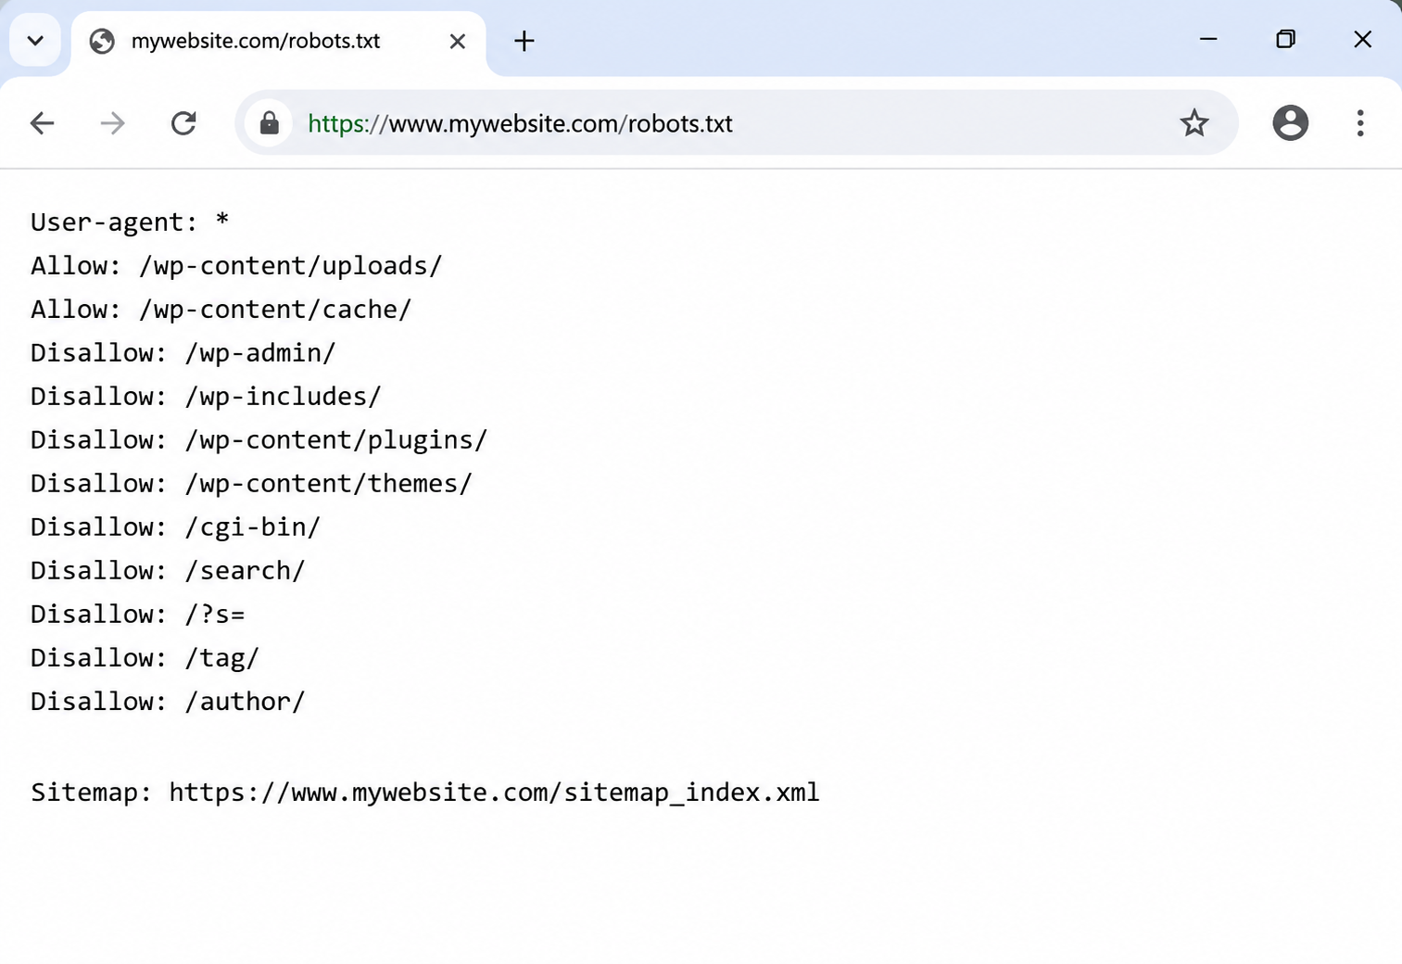
Task: Click 'Allow: /wp-content/uploads/' line
Action: pos(237,266)
